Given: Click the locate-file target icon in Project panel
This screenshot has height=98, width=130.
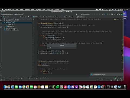Looking at the screenshot, I should click(21, 17).
